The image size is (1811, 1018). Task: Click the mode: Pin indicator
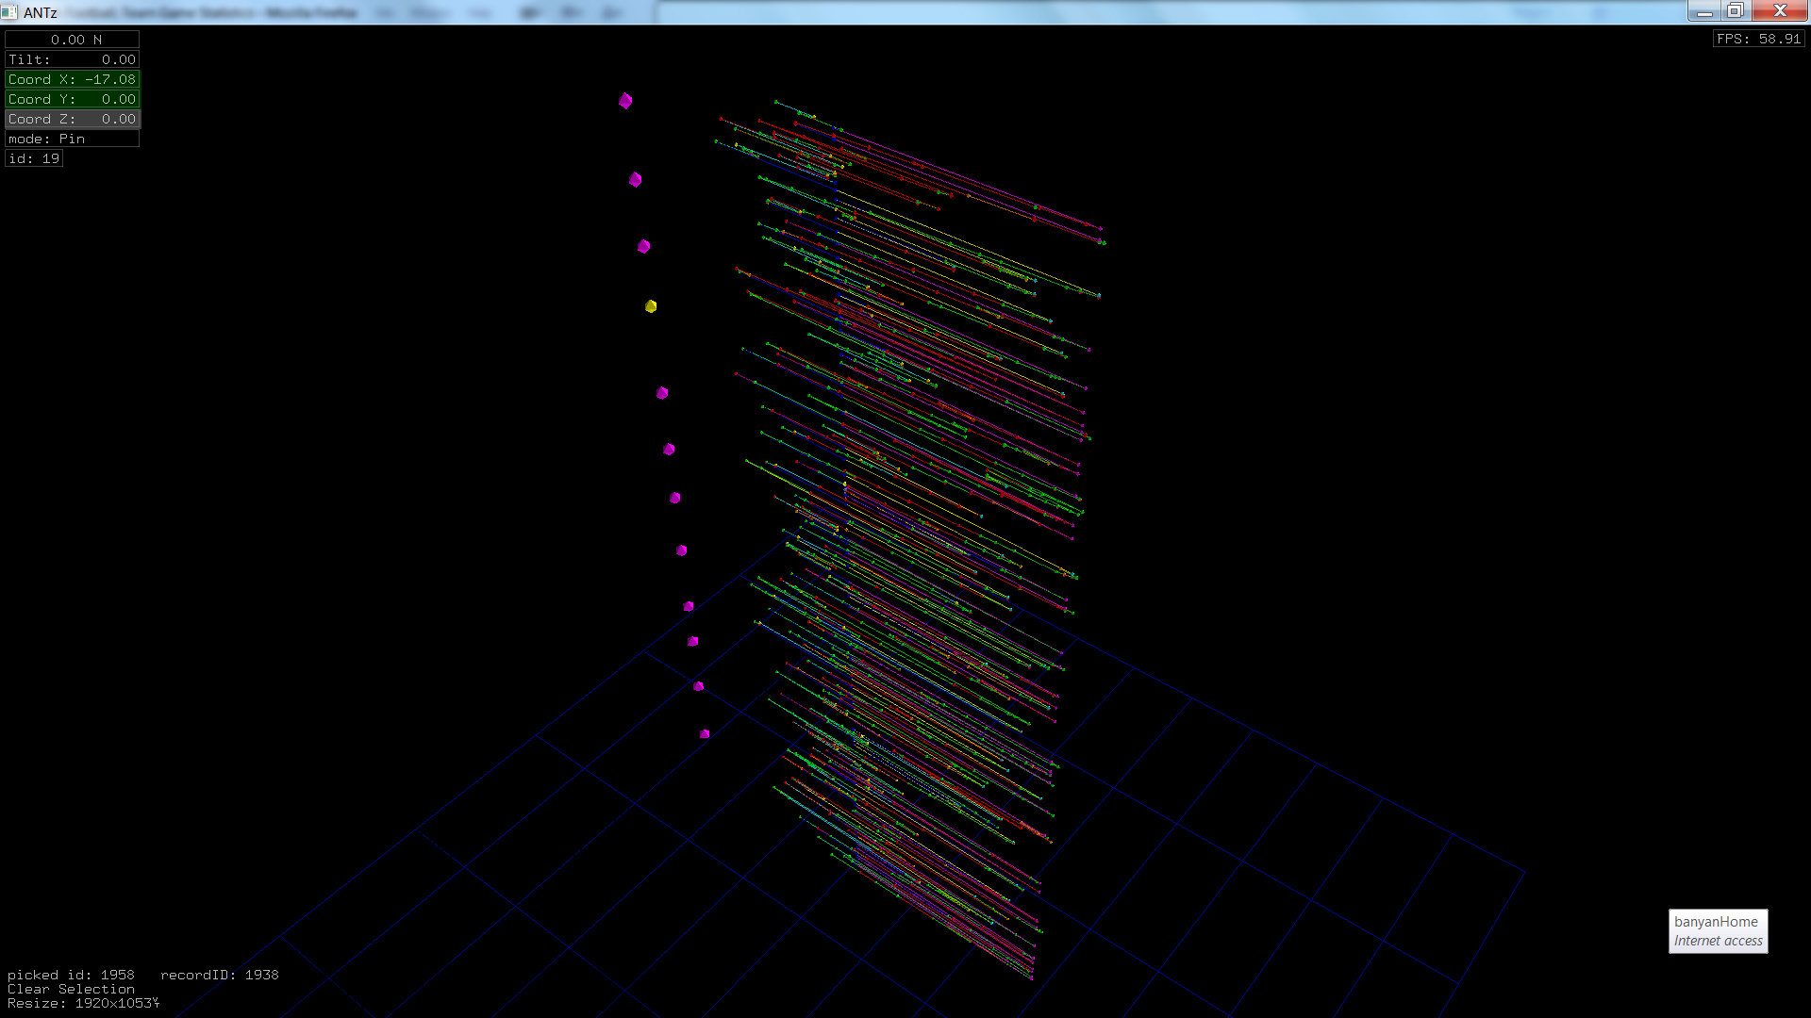[73, 139]
